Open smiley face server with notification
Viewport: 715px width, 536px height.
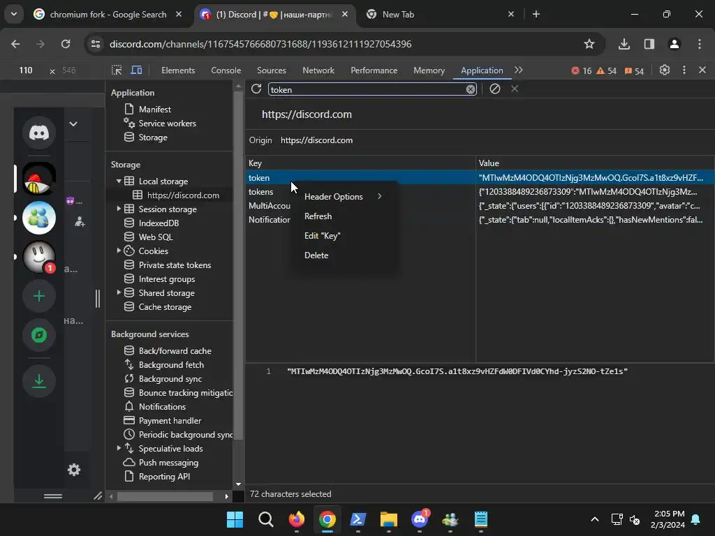click(x=39, y=257)
